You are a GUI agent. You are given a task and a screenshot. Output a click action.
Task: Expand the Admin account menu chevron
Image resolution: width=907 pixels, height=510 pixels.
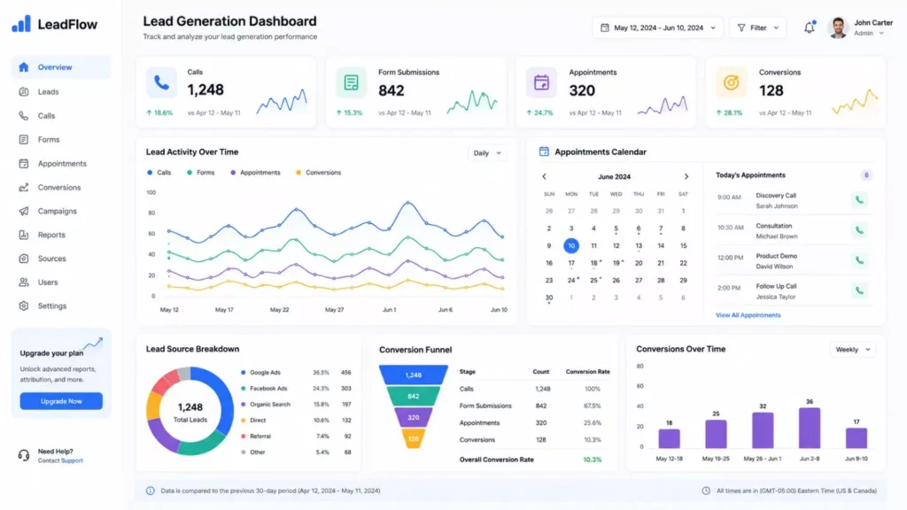coord(881,34)
